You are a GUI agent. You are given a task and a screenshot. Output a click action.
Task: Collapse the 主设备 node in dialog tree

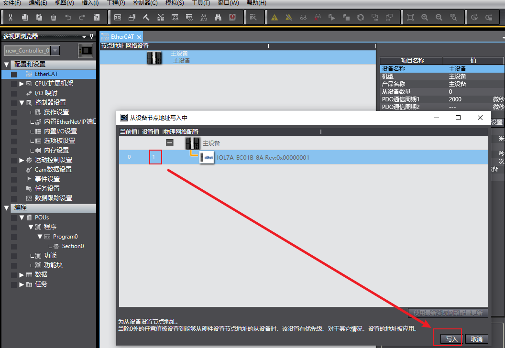click(x=169, y=143)
